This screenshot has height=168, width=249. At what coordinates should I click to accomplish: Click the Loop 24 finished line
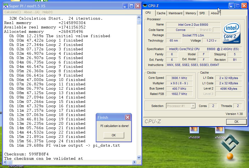coord(47,141)
